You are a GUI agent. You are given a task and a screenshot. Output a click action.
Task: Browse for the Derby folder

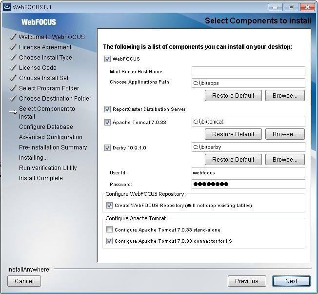[x=285, y=160]
